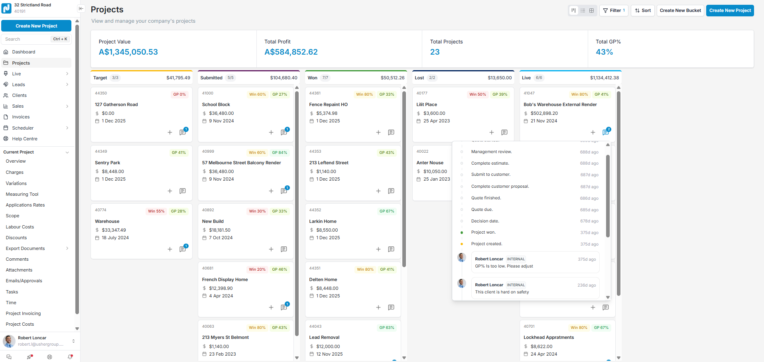Open comments on the School Block card
Viewport: 764px width, 362px height.
click(x=284, y=132)
